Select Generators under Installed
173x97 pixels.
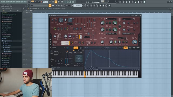(x=9, y=51)
